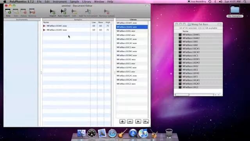Select MFatBass16A#1.wav in the Library list
This screenshot has width=250, height=141.
coord(132,23)
